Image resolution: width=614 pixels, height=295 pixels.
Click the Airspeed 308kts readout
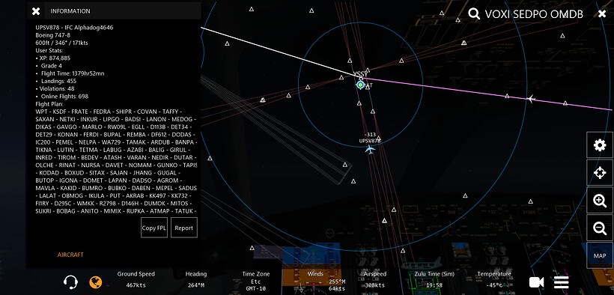tap(375, 279)
